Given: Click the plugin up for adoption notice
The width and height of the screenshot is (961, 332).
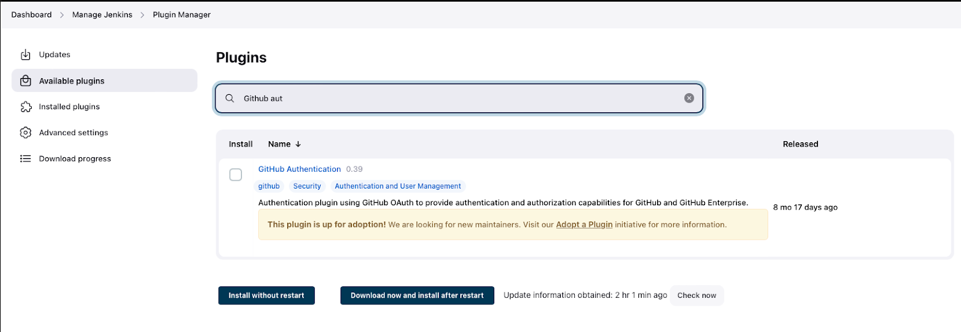Looking at the screenshot, I should (513, 225).
